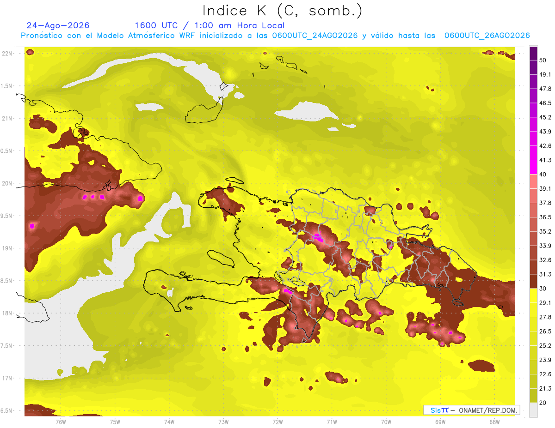Click the gray swatch below the 20 mark
This screenshot has height=428, width=555.
pyautogui.click(x=533, y=410)
